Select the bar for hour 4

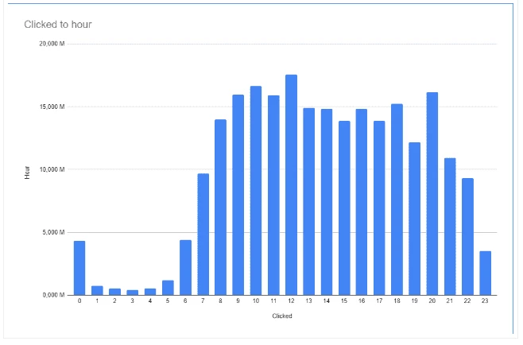click(150, 292)
